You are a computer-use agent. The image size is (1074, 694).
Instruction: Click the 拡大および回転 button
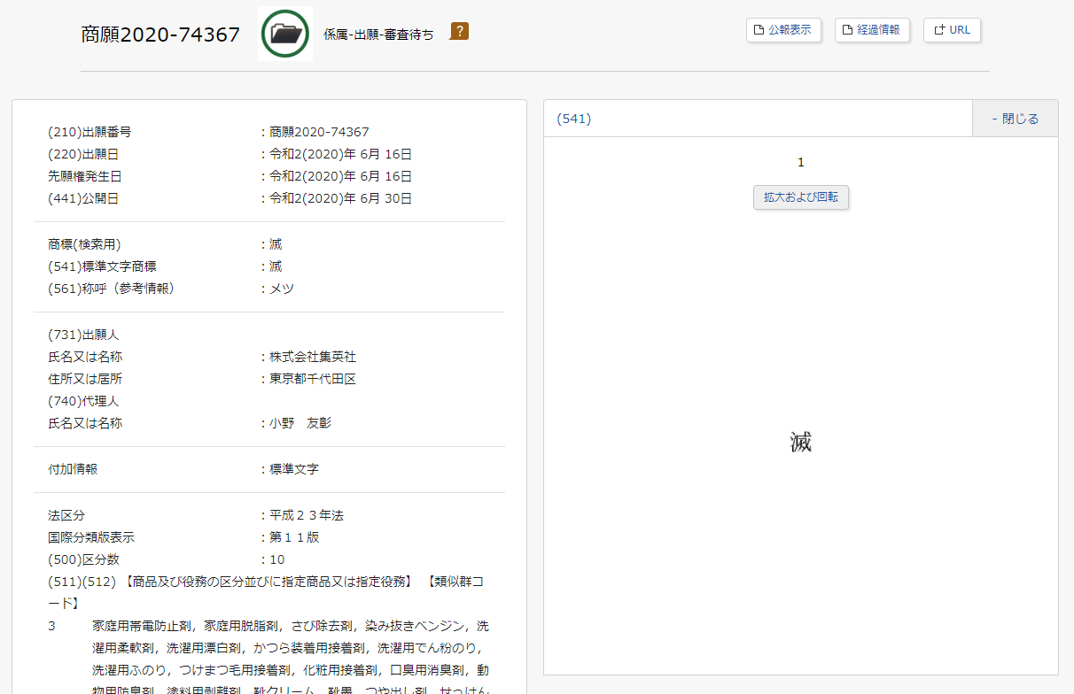point(801,197)
